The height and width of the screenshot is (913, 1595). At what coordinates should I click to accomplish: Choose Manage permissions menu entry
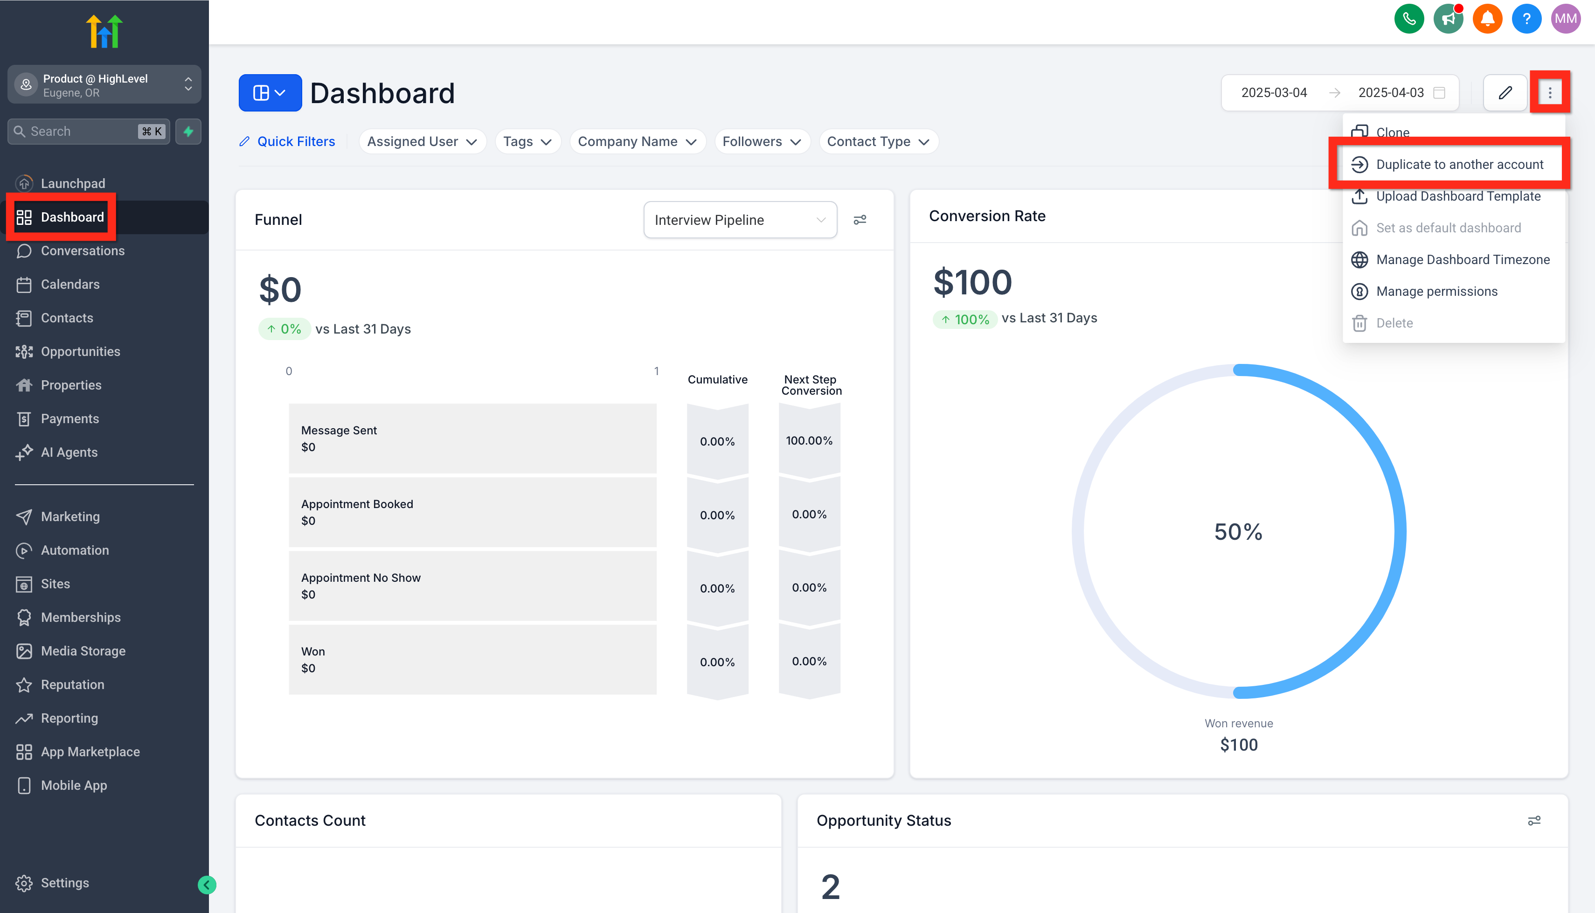[1436, 291]
